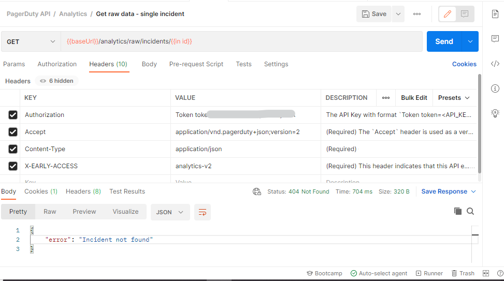Click the request URL field
This screenshot has height=281, width=504.
[x=242, y=41]
